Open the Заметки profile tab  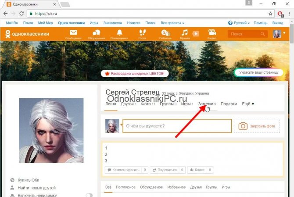(x=207, y=104)
